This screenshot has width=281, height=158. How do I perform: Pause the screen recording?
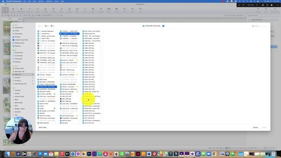263,5
